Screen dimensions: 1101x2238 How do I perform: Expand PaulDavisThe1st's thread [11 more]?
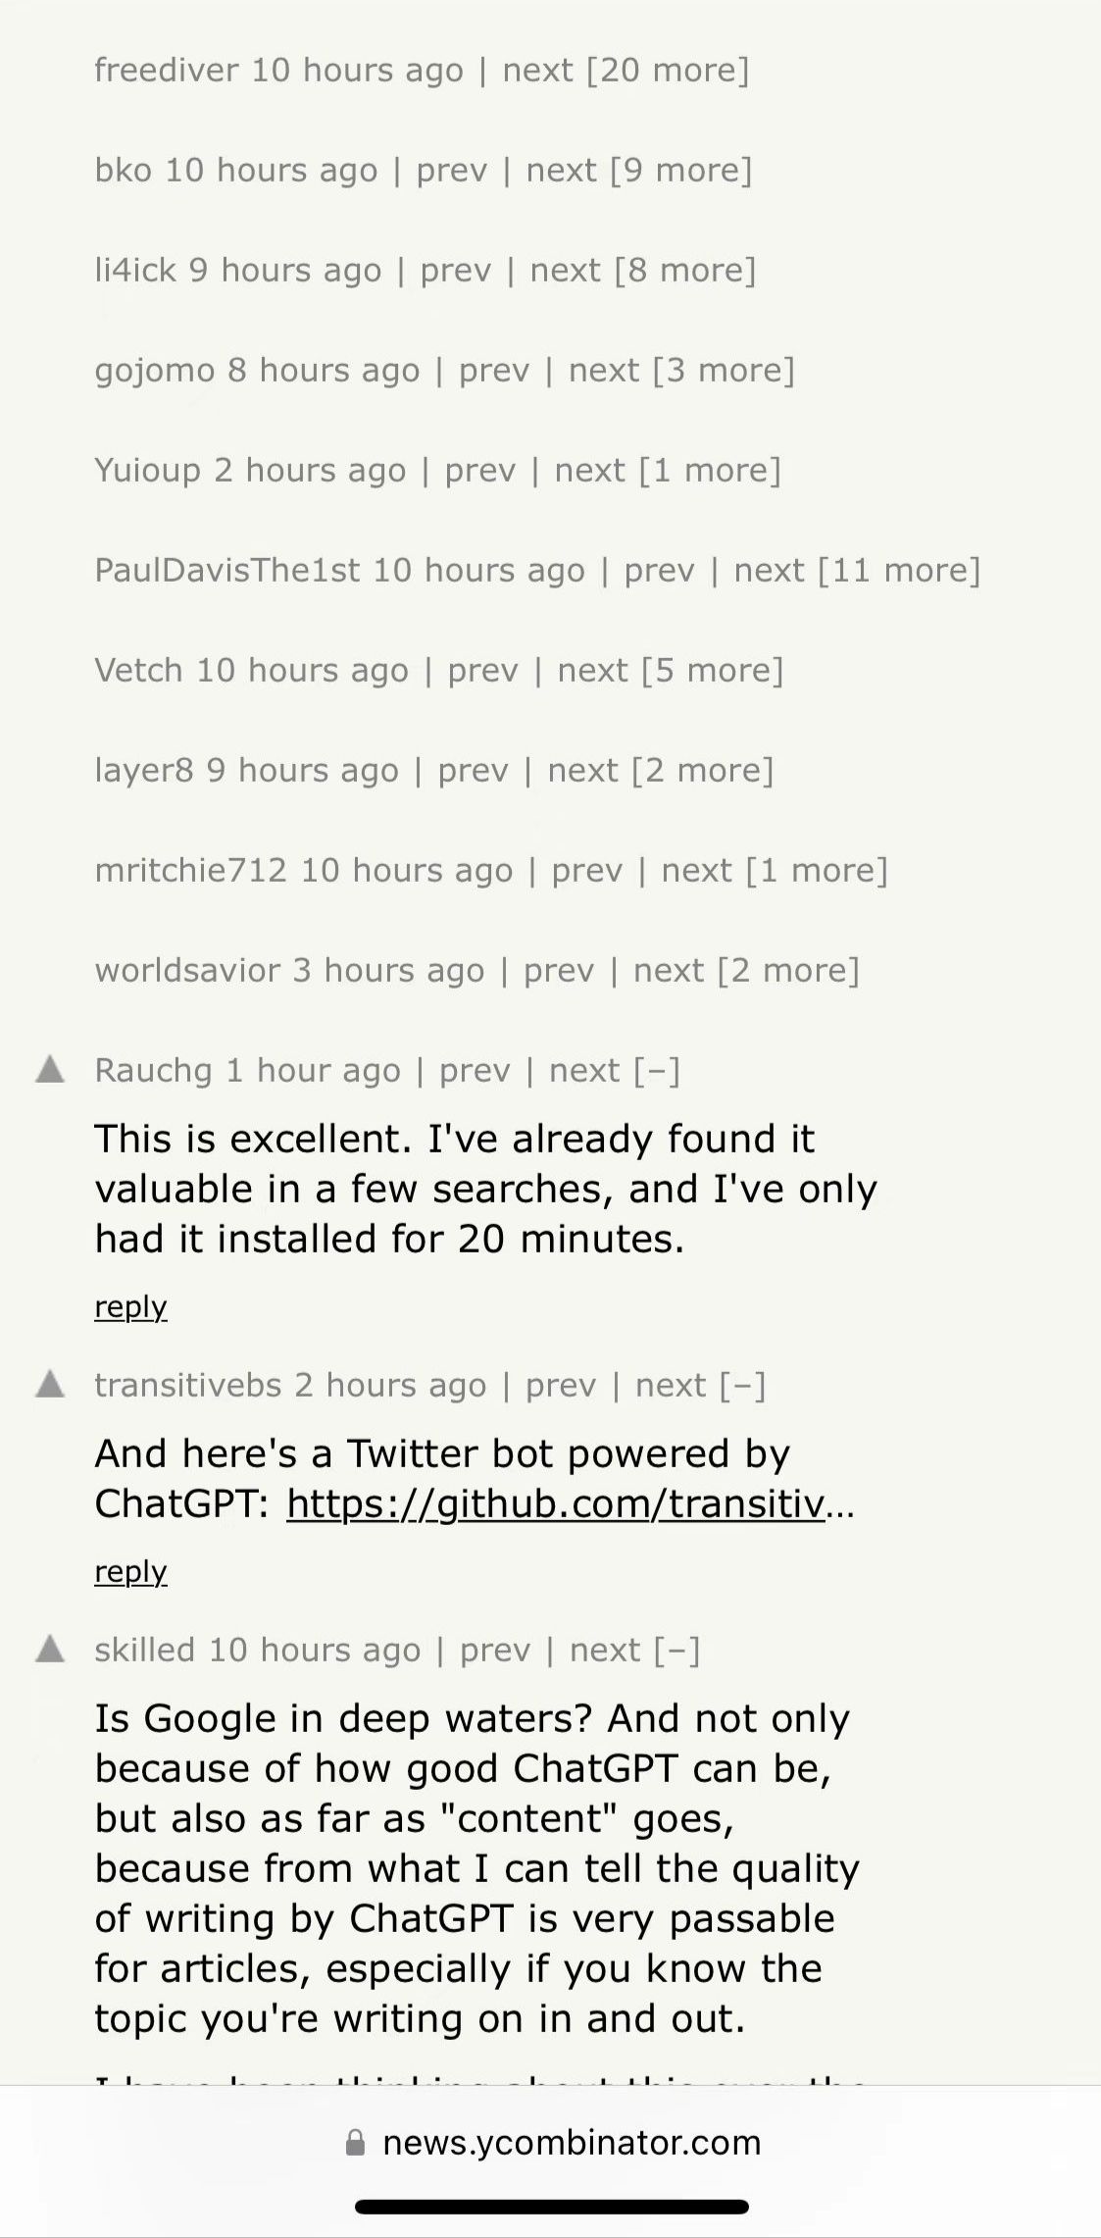coord(899,571)
